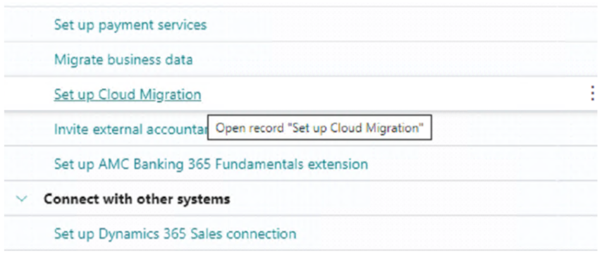Show more options for Set up Cloud Migration
This screenshot has height=255, width=607.
pos(592,94)
